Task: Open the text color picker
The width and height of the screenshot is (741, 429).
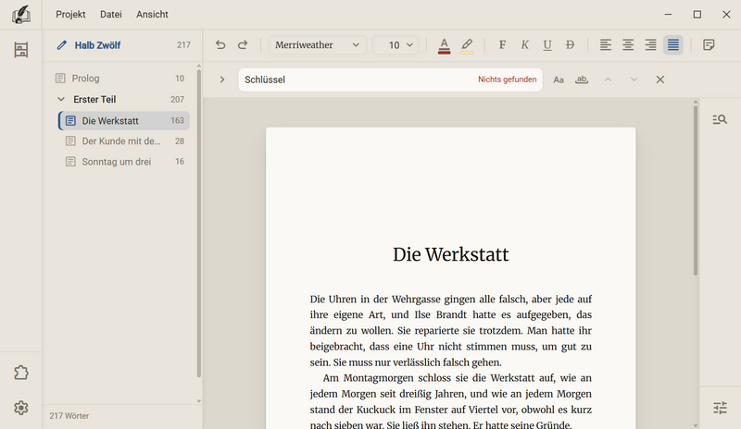Action: click(444, 45)
